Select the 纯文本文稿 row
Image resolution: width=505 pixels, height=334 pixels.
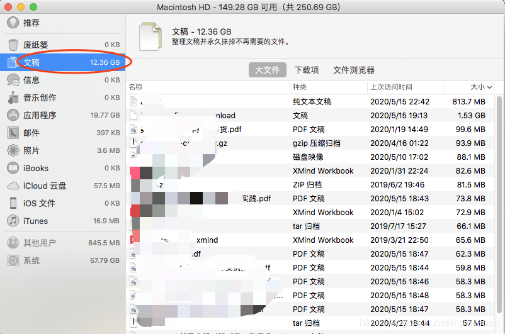click(x=311, y=101)
